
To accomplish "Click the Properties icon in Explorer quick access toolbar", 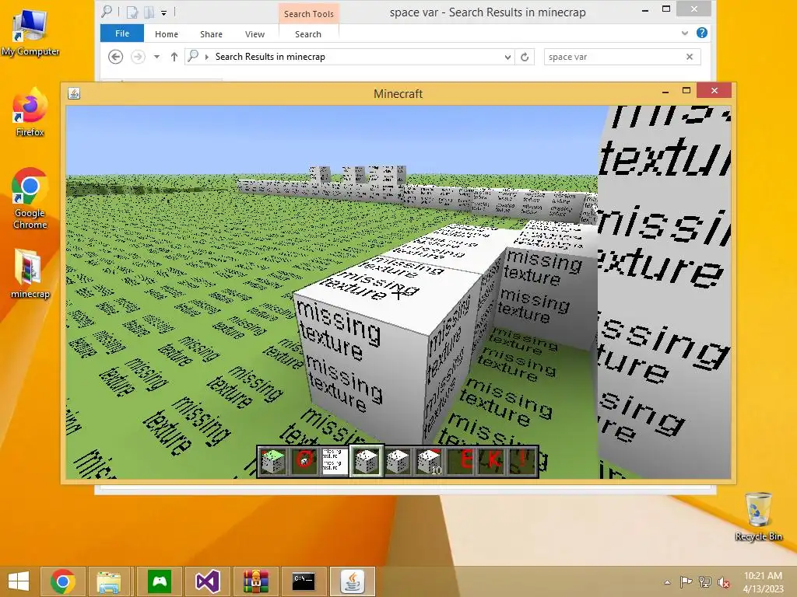I will tap(132, 12).
